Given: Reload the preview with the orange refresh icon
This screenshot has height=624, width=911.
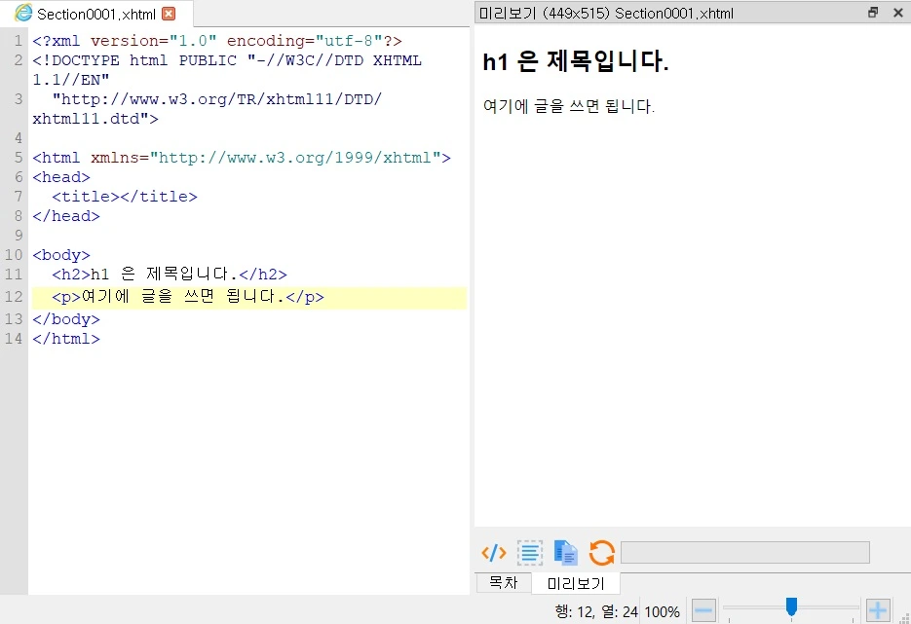Looking at the screenshot, I should (601, 553).
